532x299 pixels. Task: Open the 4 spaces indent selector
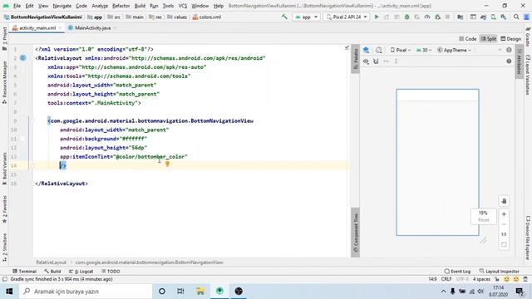tap(481, 279)
